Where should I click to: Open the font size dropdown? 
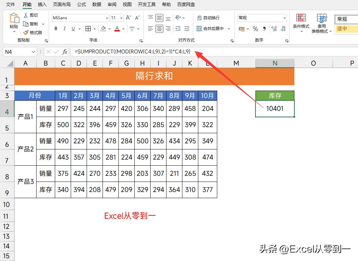(121, 17)
